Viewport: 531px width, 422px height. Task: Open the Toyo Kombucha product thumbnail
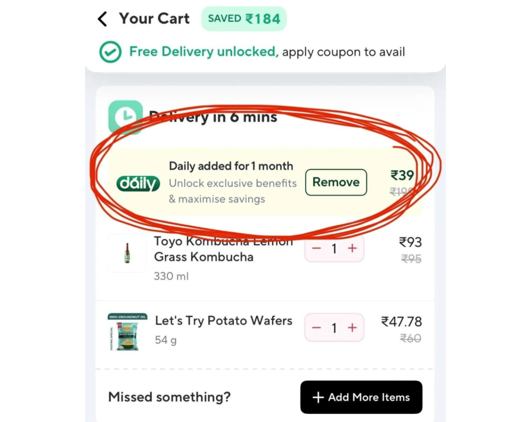coord(127,253)
